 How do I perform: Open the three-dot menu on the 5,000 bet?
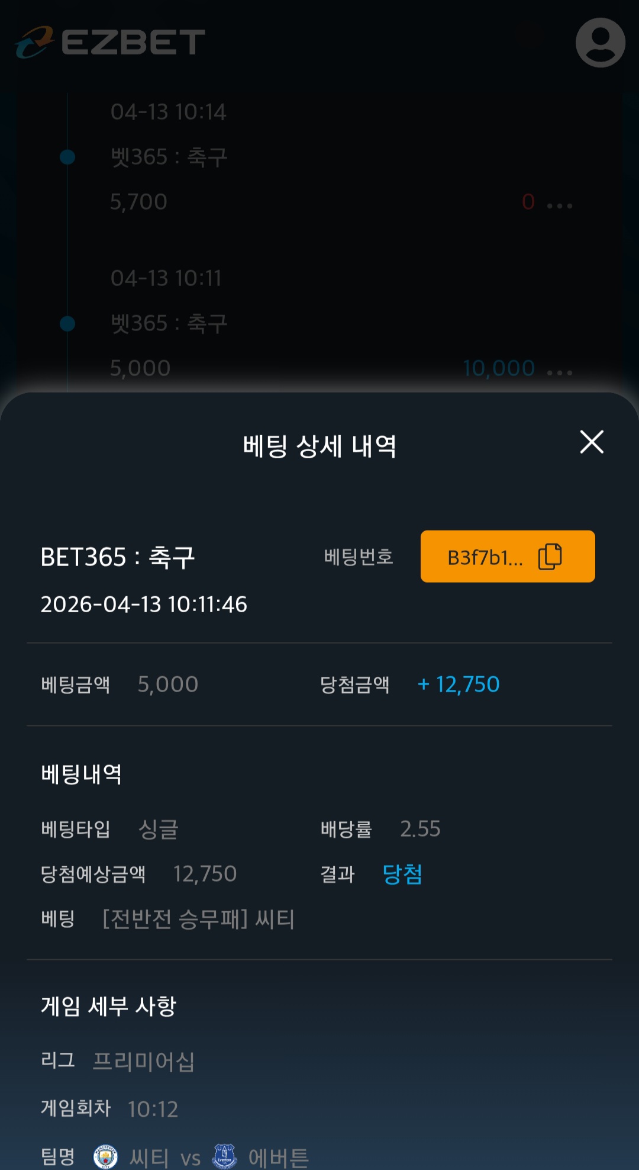(x=560, y=372)
